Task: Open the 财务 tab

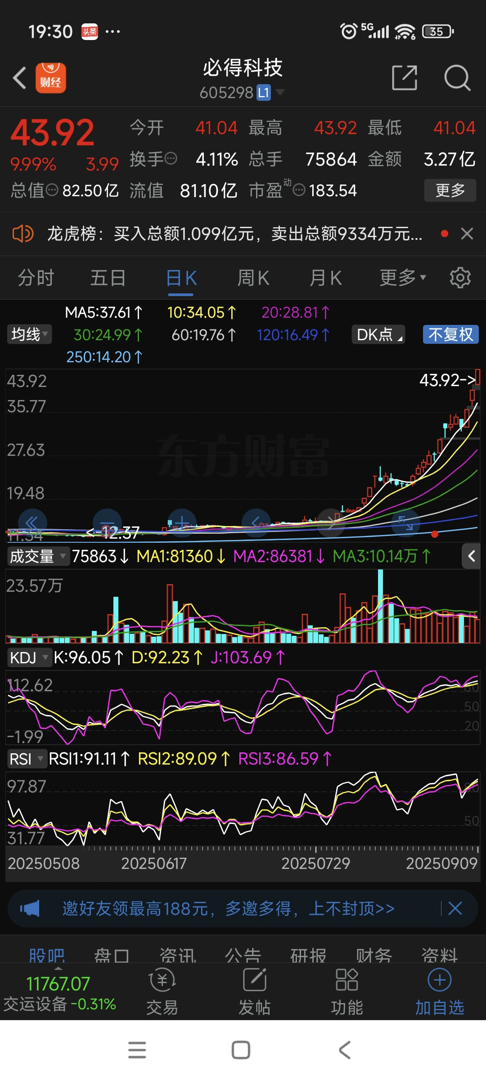Action: (374, 955)
